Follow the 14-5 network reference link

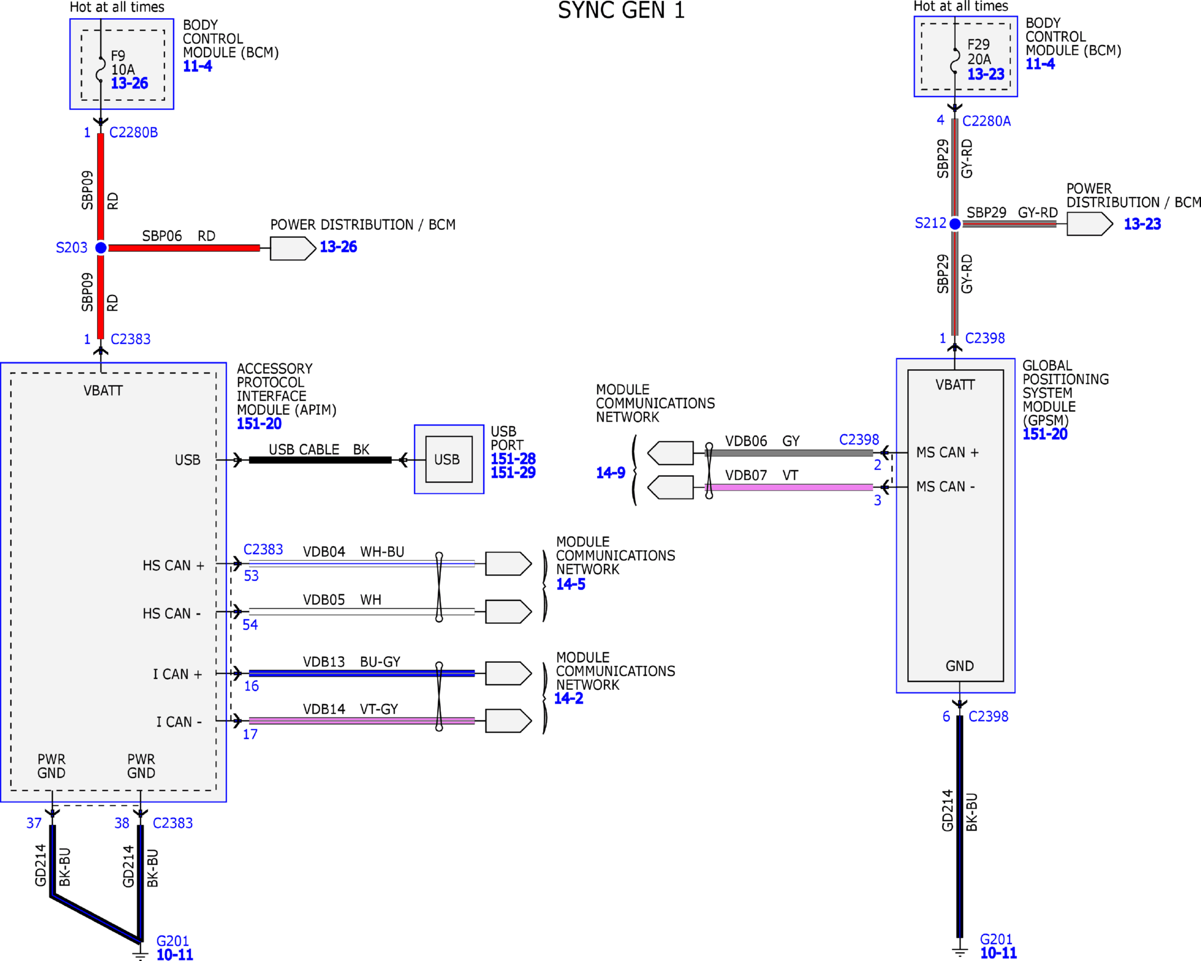(571, 584)
